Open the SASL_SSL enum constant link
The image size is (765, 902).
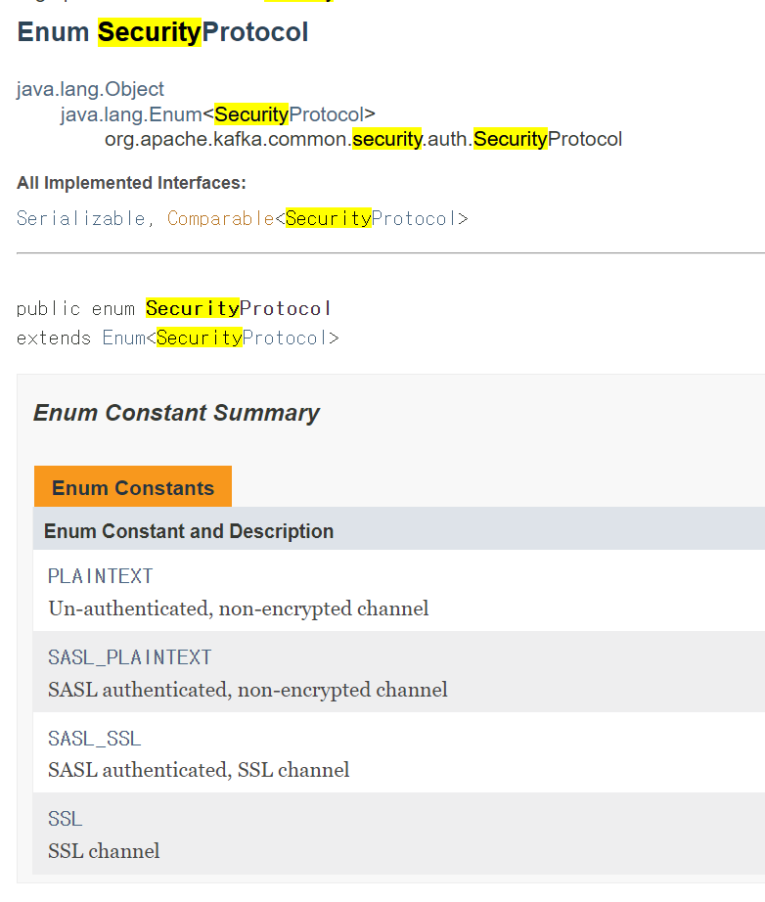coord(94,739)
